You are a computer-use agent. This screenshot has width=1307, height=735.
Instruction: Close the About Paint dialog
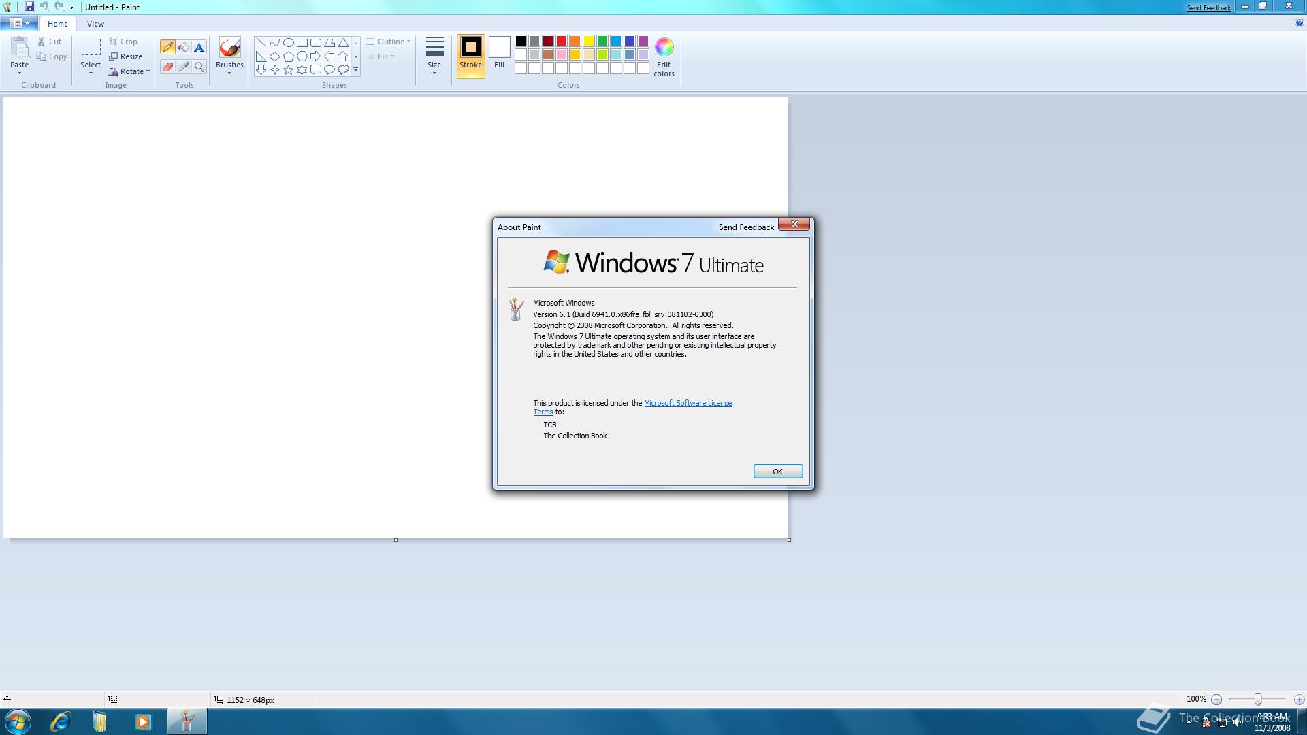coord(794,225)
